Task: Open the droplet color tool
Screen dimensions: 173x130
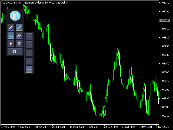Action: point(11,43)
